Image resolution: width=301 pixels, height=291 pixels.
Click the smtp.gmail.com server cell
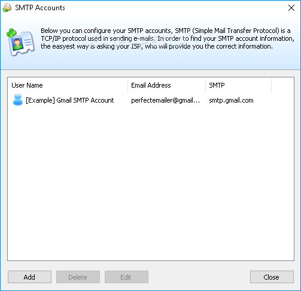231,100
